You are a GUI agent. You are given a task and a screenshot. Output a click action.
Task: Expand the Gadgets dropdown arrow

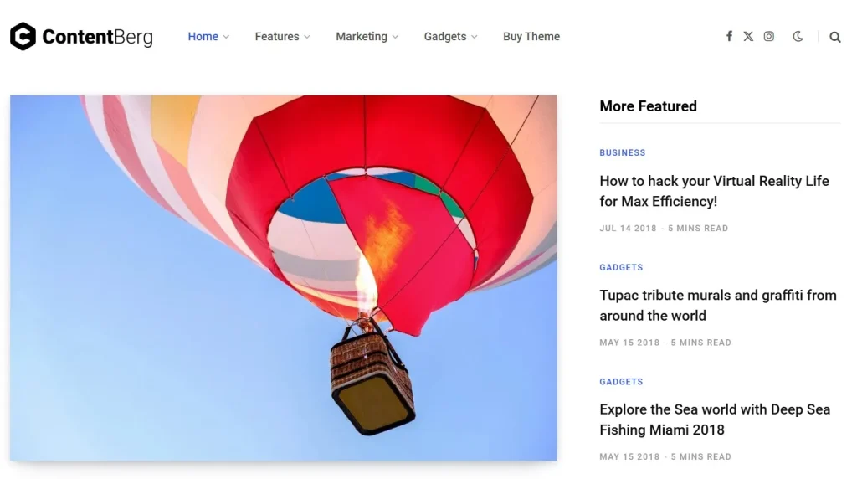(x=475, y=37)
